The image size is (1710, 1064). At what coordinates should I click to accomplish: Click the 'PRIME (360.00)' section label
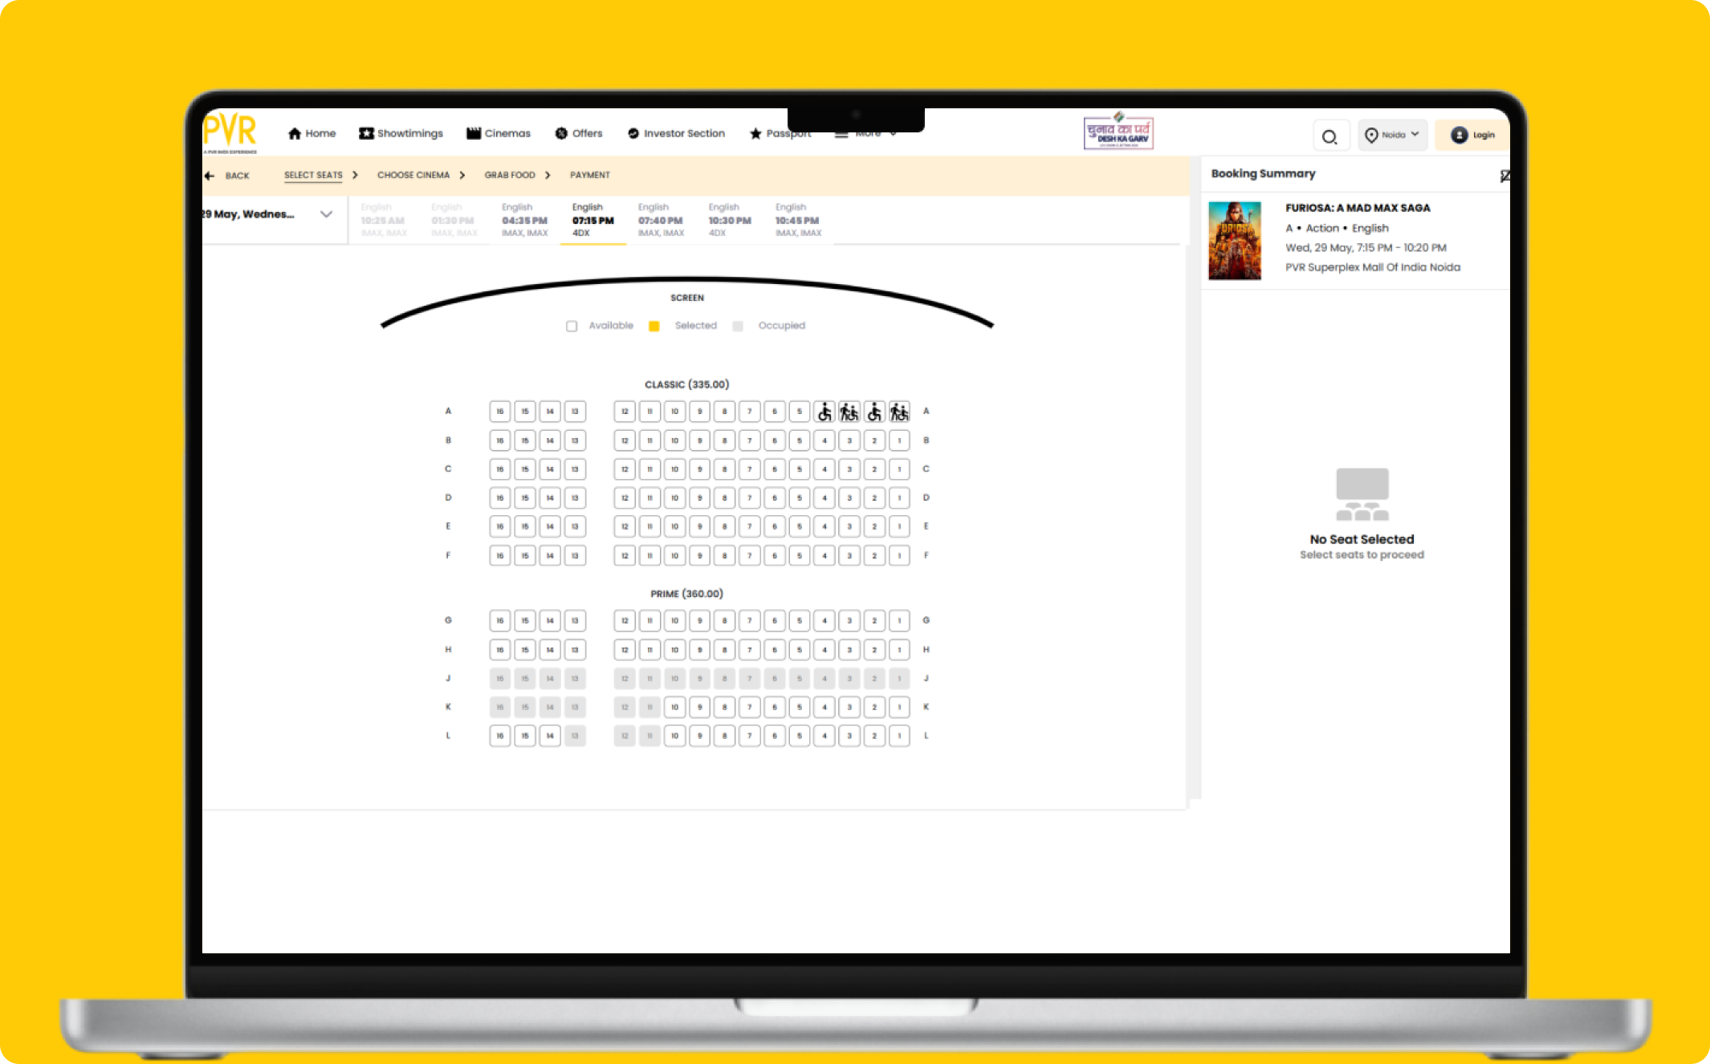click(687, 594)
